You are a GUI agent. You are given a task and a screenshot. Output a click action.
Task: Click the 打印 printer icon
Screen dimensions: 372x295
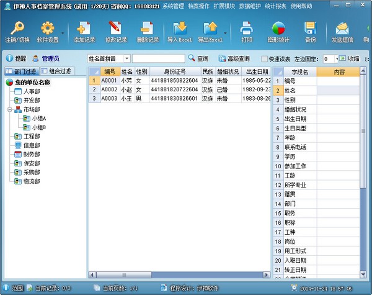[247, 28]
